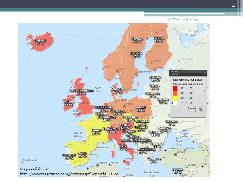
Task: Click the Algiers capital marker icon
Action: (97, 165)
